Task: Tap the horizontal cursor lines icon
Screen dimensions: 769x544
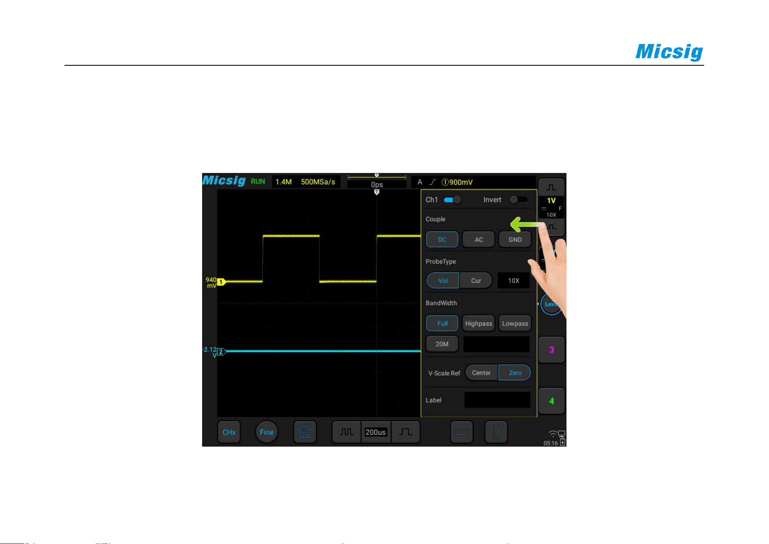Action: pos(461,432)
